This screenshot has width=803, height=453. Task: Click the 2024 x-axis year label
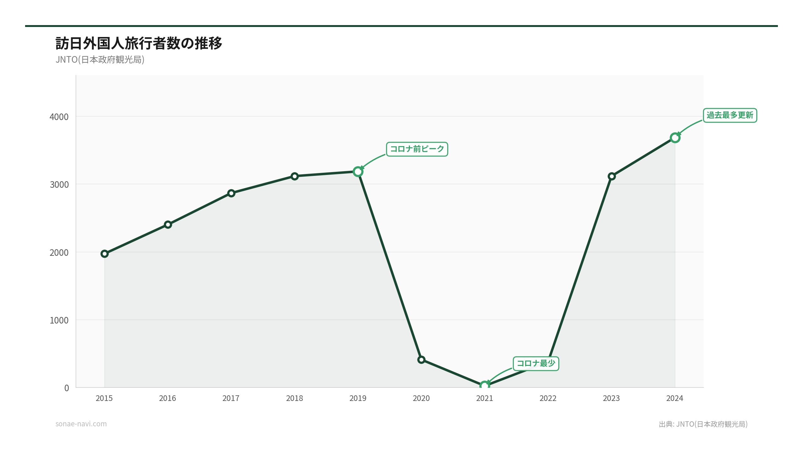tap(674, 398)
